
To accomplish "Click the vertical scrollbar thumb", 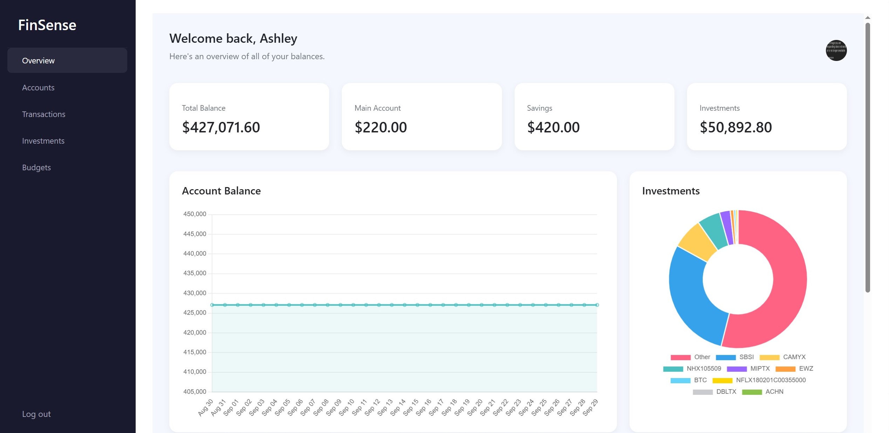I will pos(868,158).
